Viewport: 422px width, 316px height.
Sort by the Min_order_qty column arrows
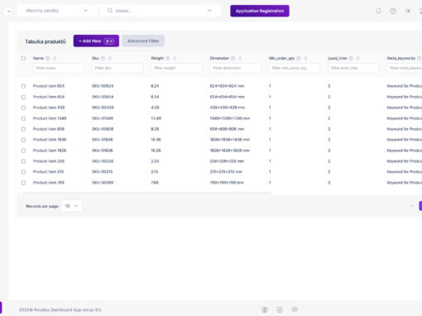pyautogui.click(x=305, y=58)
